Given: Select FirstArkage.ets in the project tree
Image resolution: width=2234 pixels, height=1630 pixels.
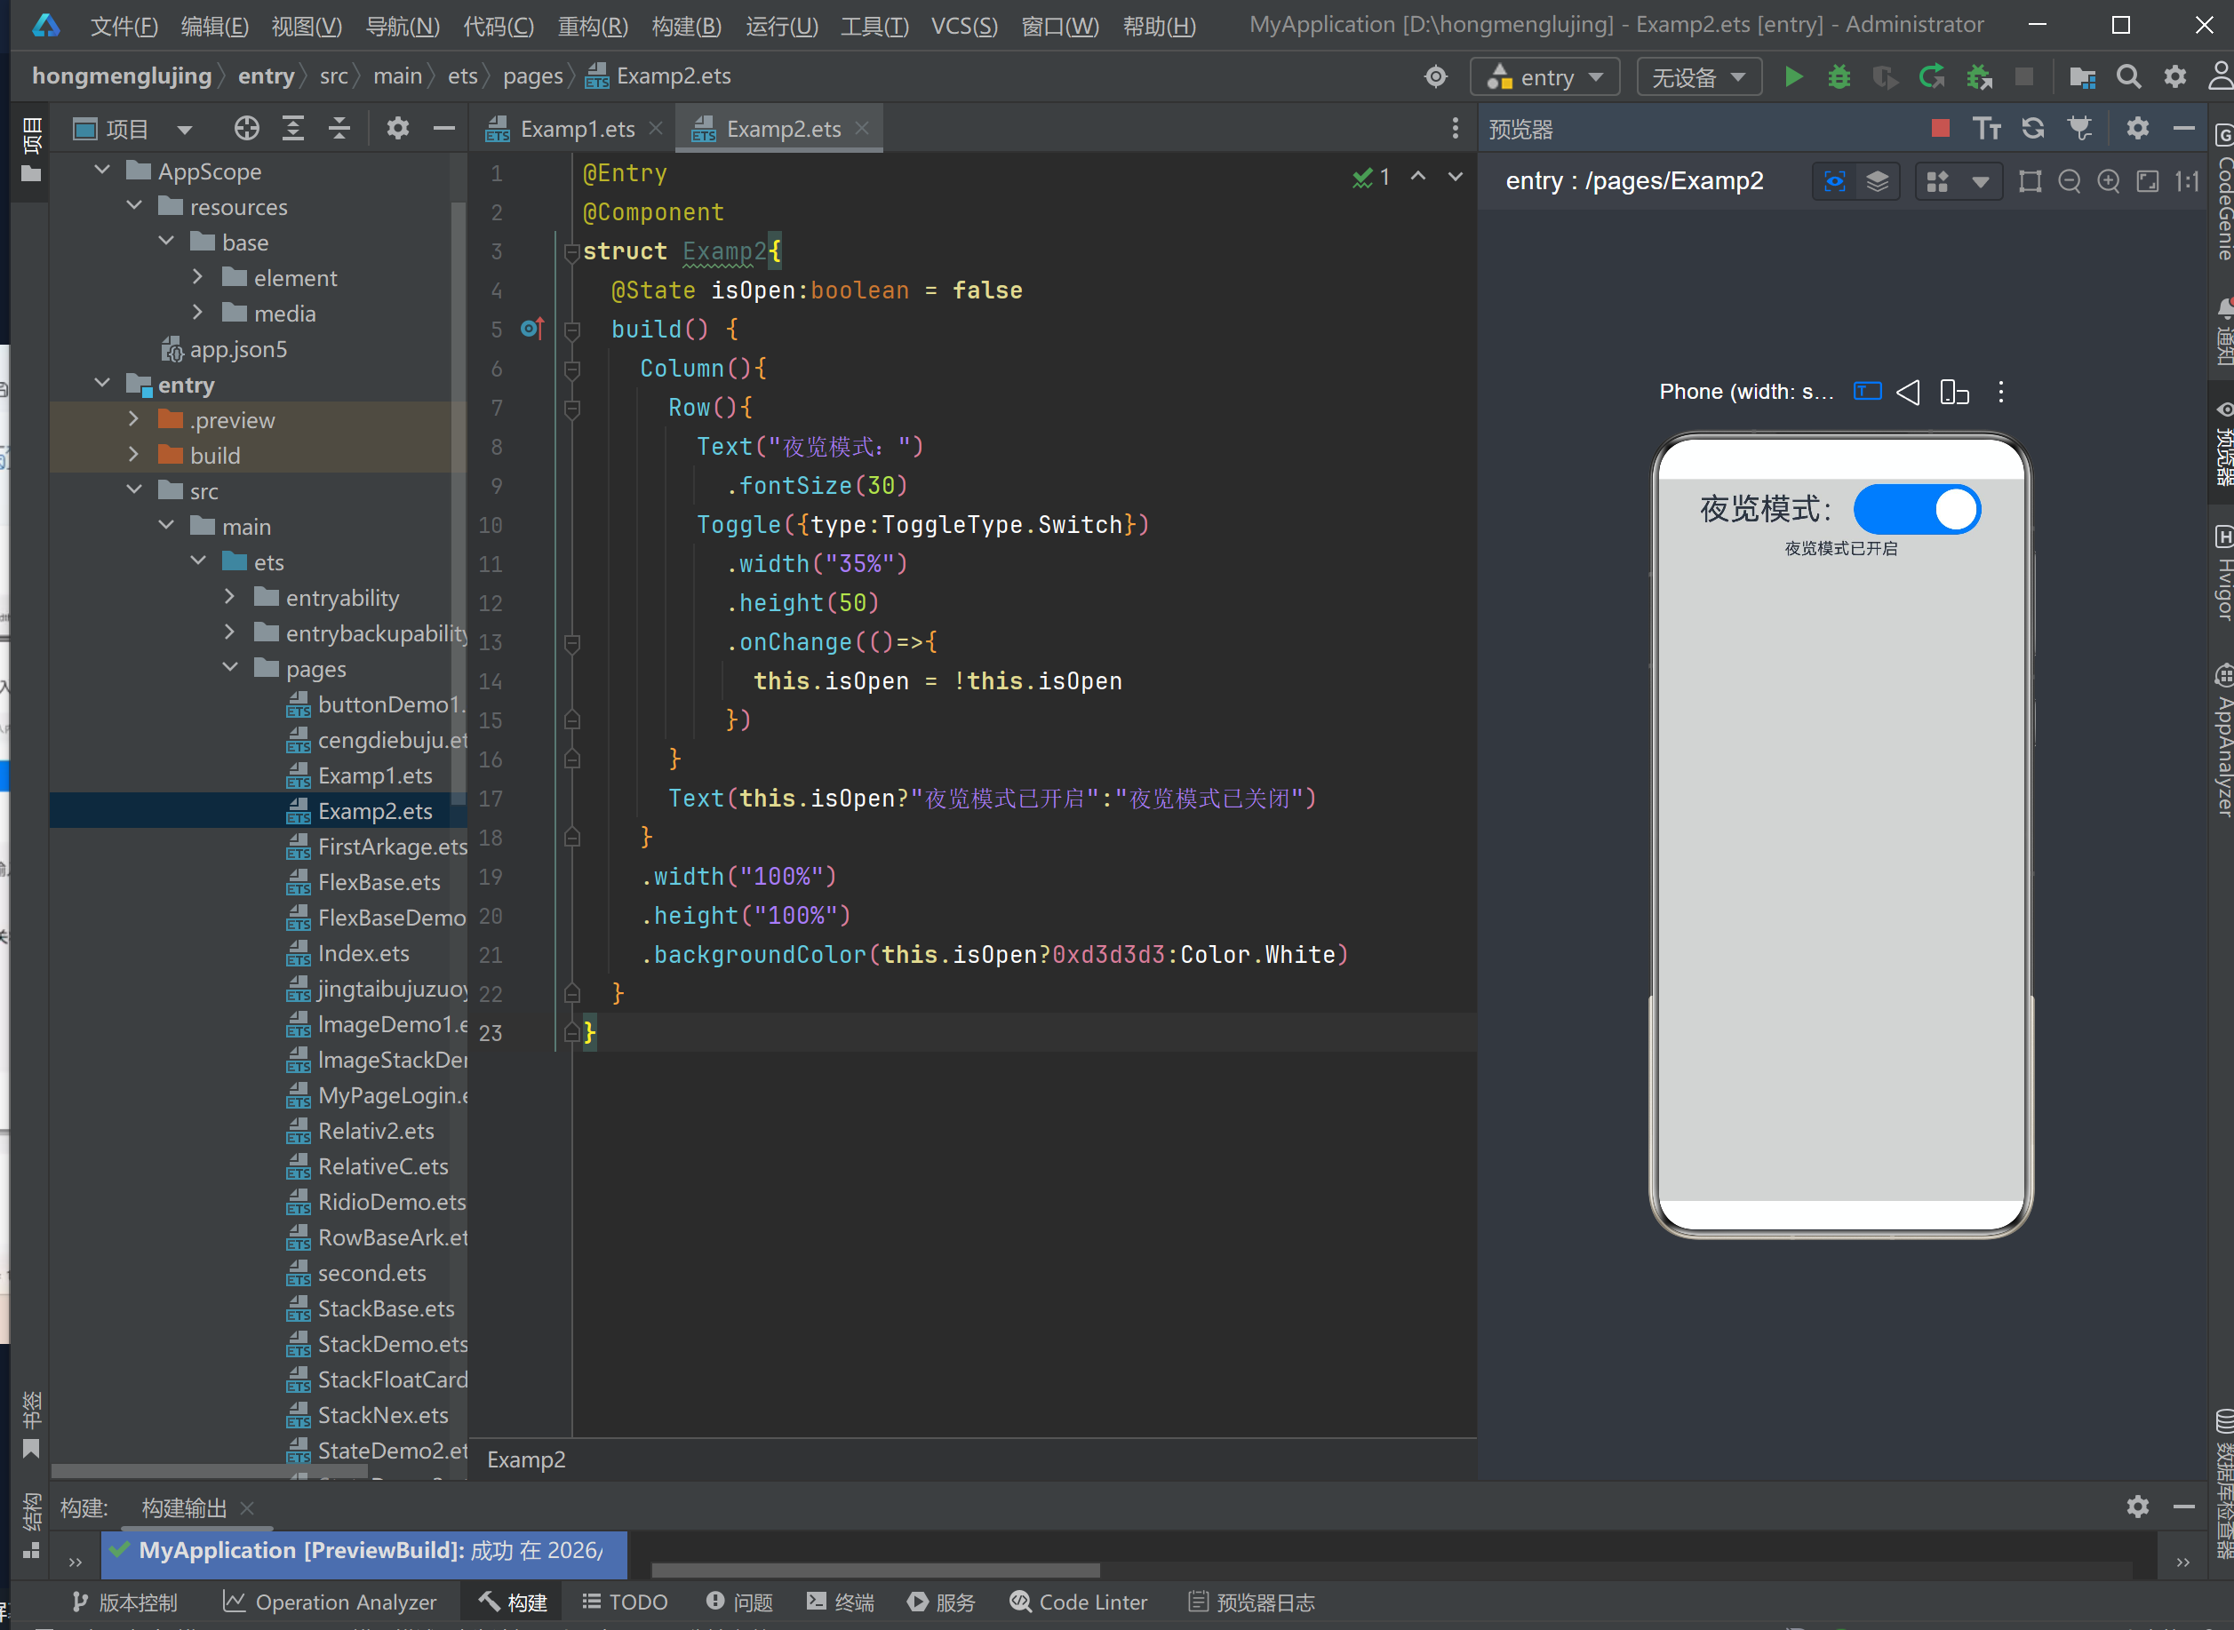Looking at the screenshot, I should [392, 847].
